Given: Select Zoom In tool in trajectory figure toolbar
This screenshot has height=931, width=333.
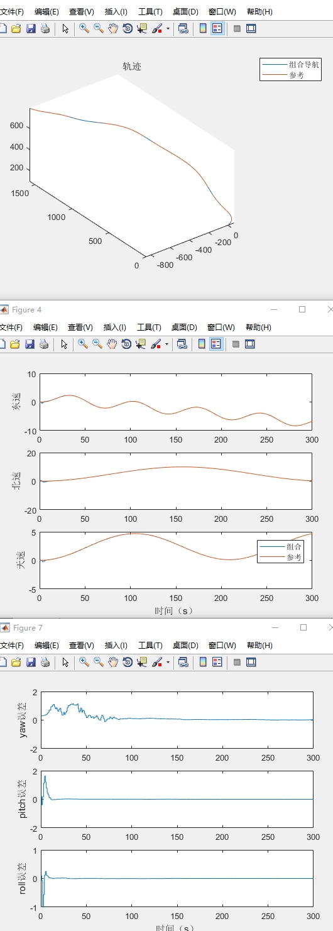Looking at the screenshot, I should (x=84, y=28).
